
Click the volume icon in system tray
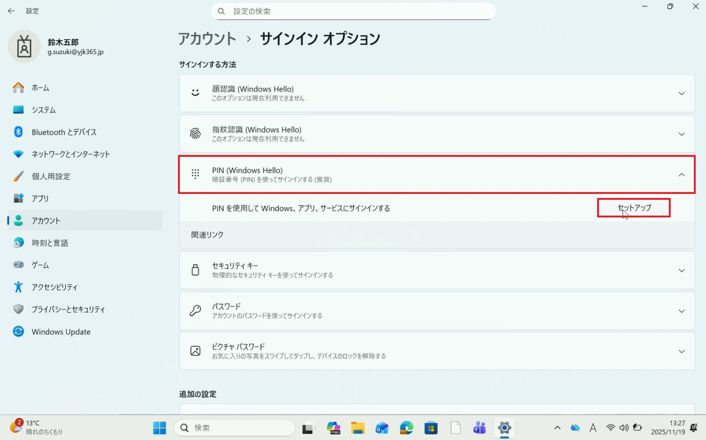624,428
